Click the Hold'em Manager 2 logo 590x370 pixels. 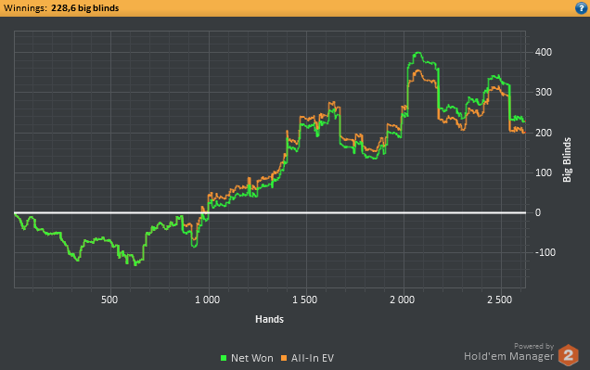click(568, 354)
